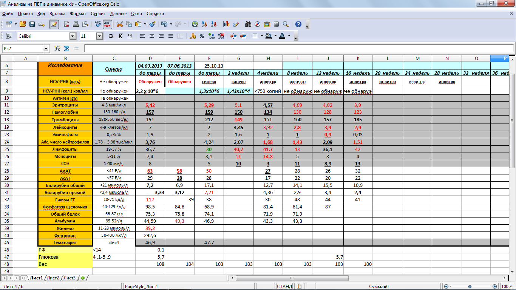Open the Undo history dropdown
This screenshot has height=290, width=516.
[170, 24]
